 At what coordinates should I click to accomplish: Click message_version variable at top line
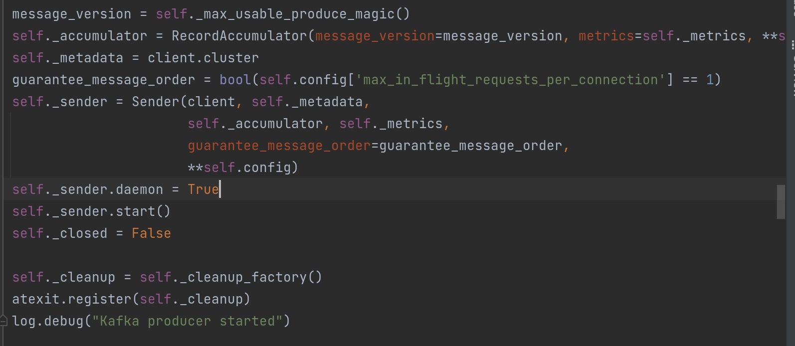coord(72,14)
